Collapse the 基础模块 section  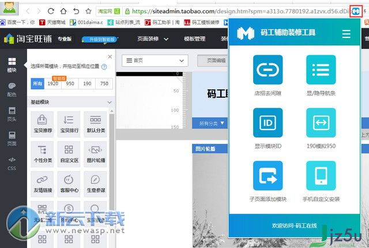pyautogui.click(x=110, y=102)
